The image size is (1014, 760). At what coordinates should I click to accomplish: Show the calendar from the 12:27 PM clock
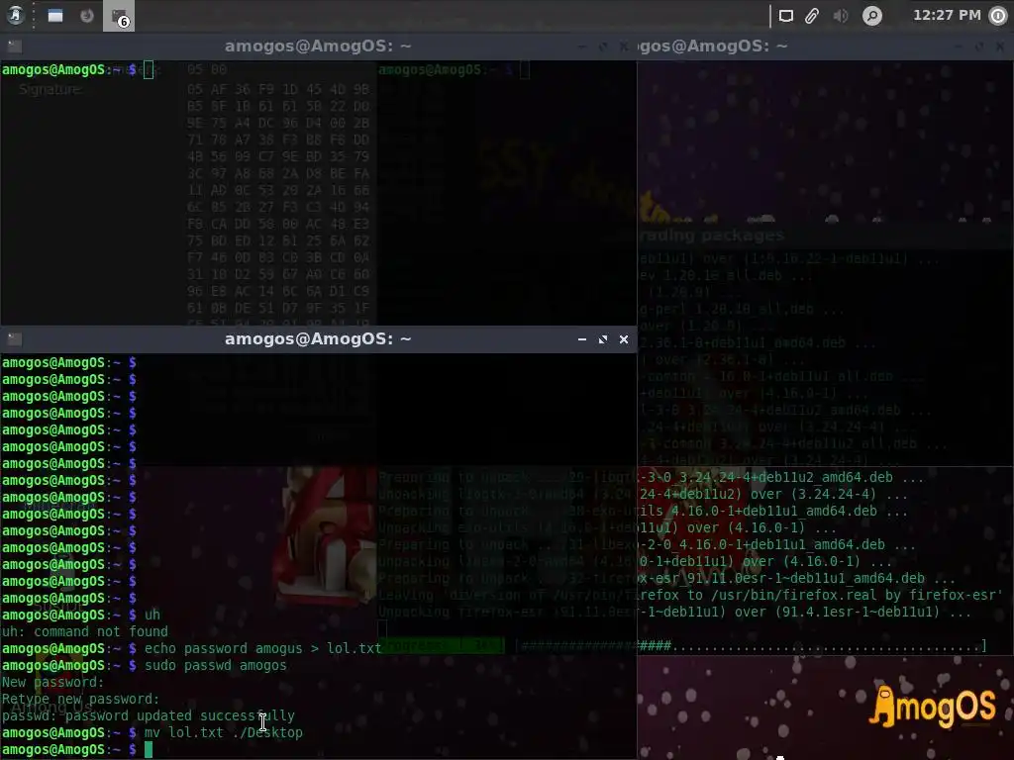point(947,15)
